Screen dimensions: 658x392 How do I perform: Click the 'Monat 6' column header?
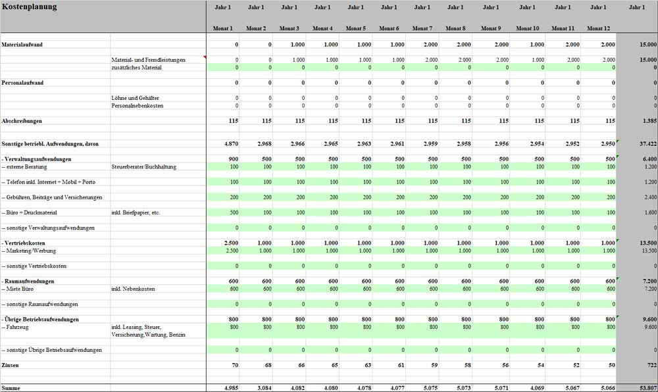tap(389, 28)
